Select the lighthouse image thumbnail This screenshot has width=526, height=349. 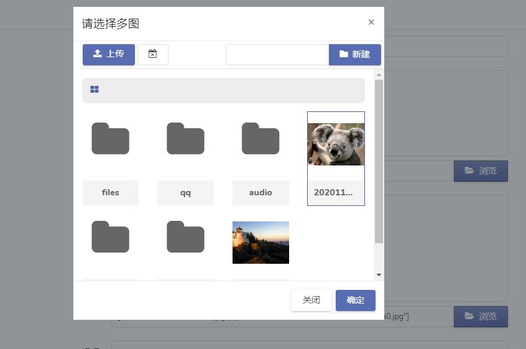point(261,243)
